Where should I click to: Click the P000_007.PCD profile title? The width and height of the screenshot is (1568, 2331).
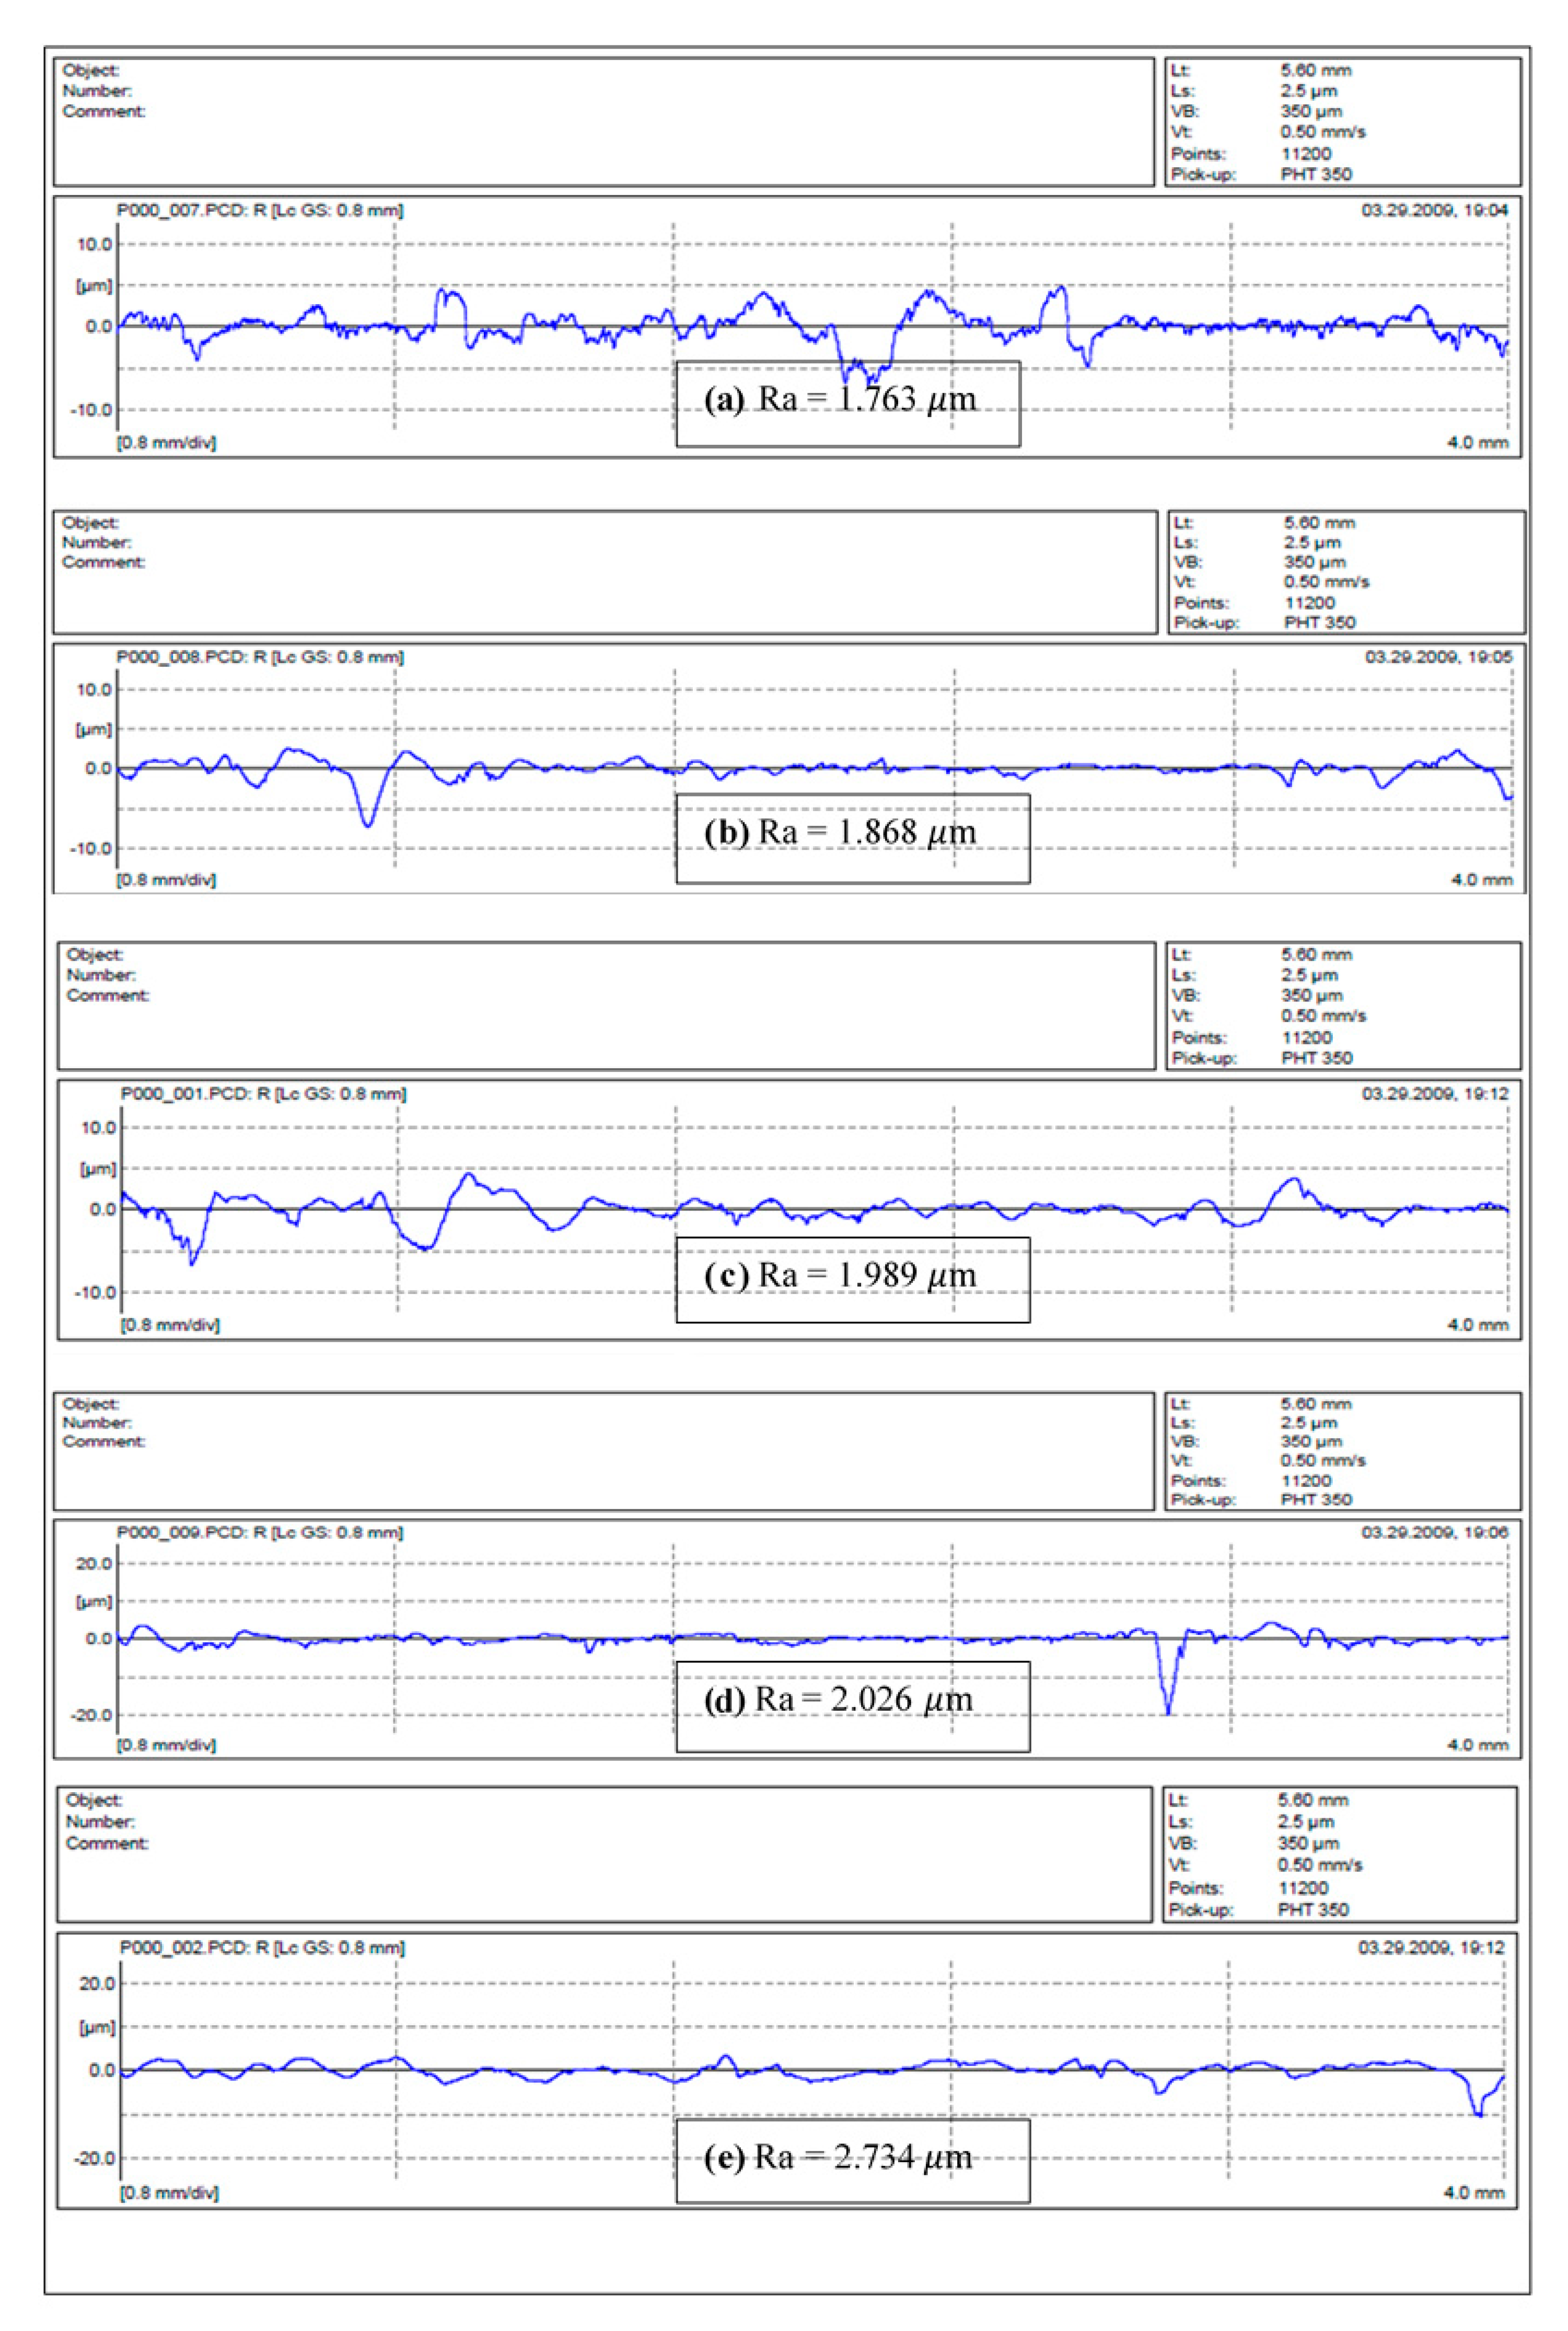tap(260, 210)
